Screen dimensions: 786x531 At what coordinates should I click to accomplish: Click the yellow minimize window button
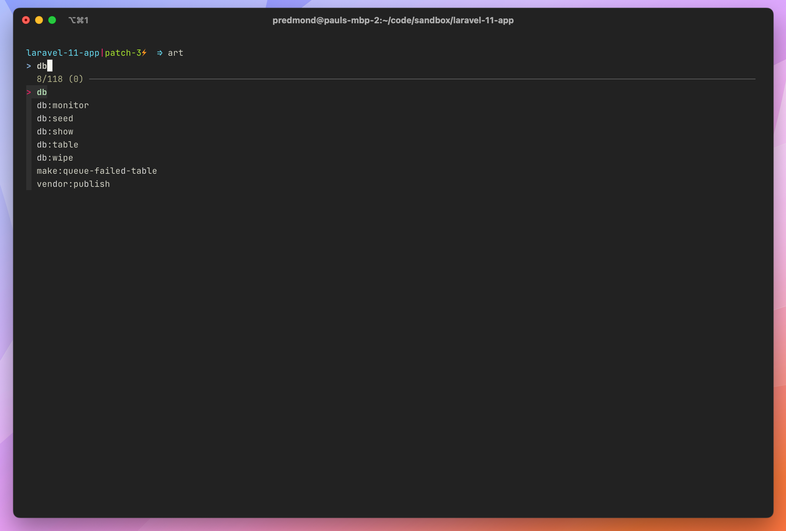click(x=39, y=20)
